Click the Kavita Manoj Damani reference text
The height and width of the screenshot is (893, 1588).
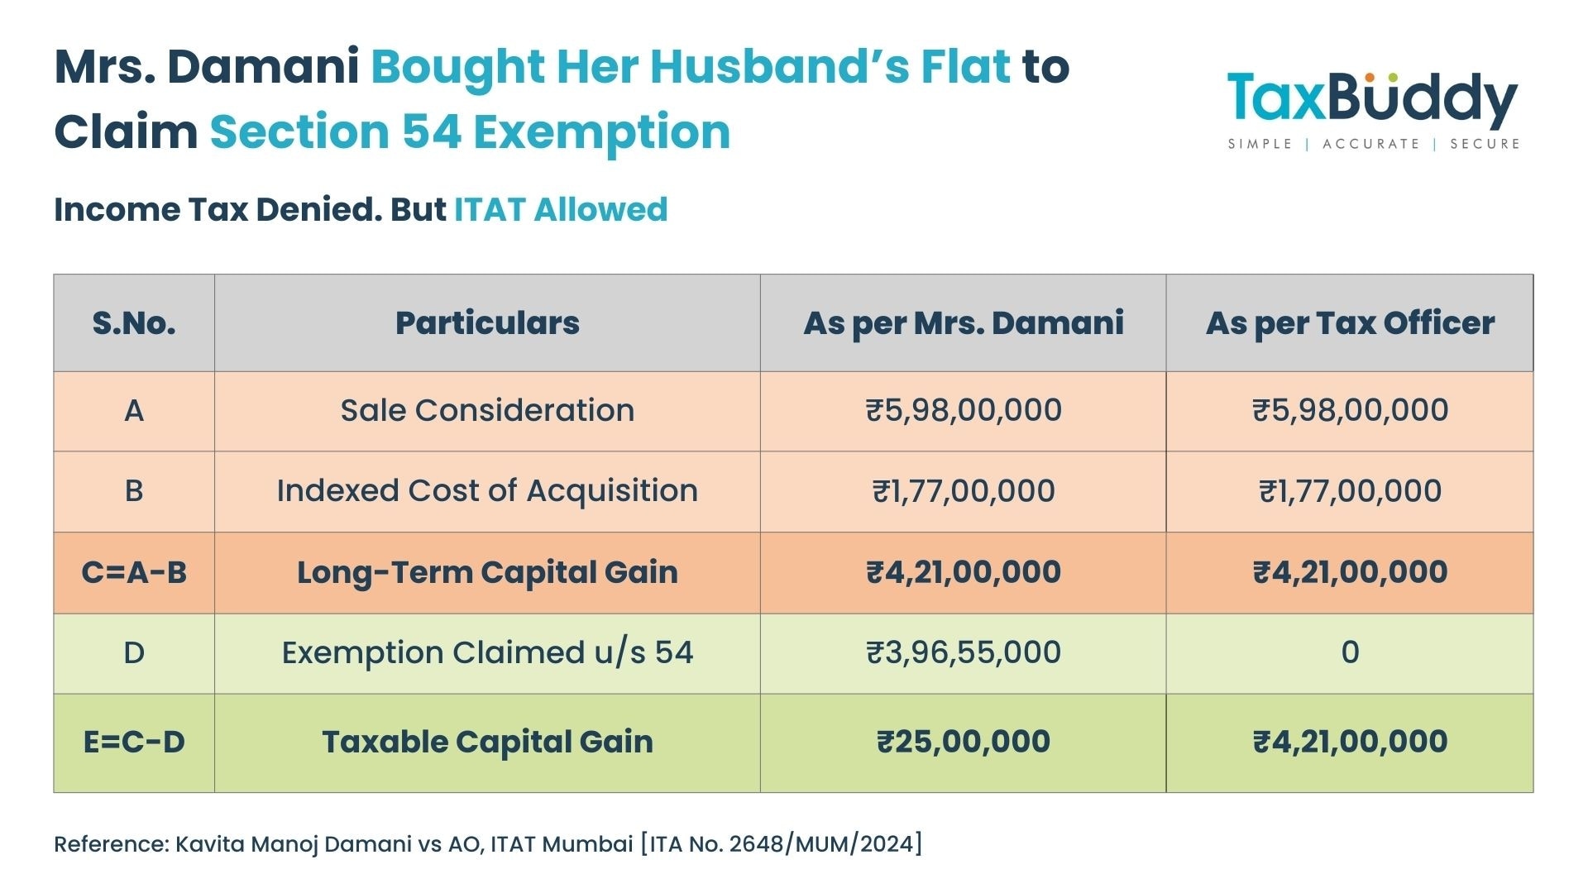pos(488,844)
